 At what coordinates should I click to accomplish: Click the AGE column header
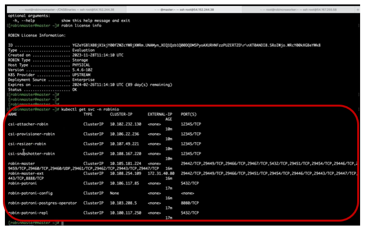(x=168, y=119)
